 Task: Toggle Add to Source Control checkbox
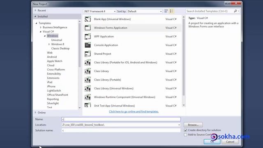click(185, 134)
